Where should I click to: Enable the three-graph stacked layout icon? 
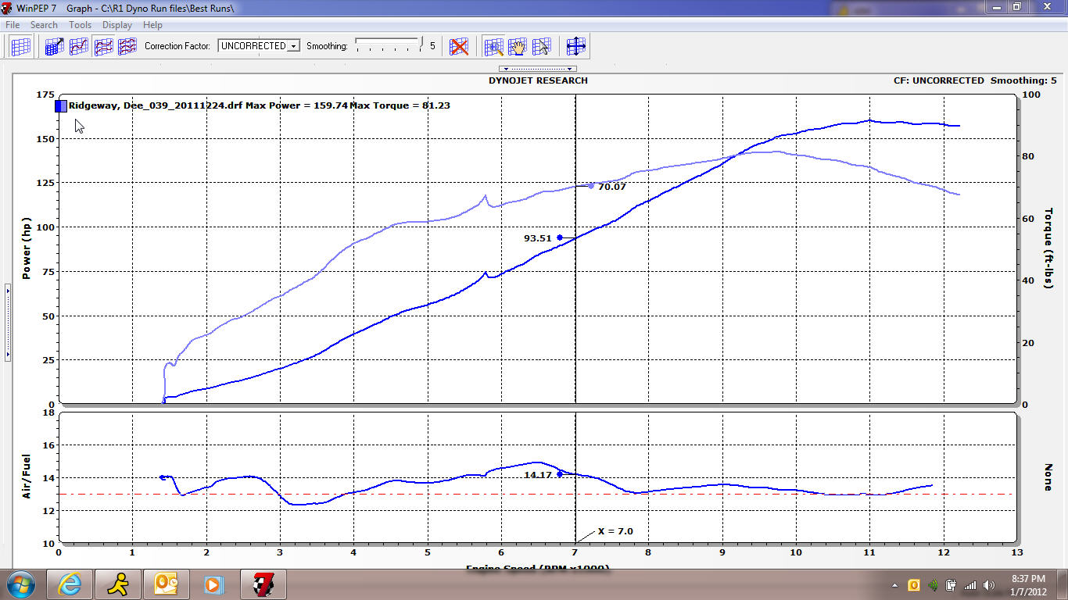pyautogui.click(x=127, y=46)
